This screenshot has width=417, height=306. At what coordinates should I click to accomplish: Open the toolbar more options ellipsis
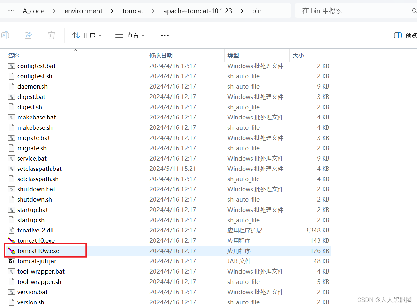click(x=165, y=35)
